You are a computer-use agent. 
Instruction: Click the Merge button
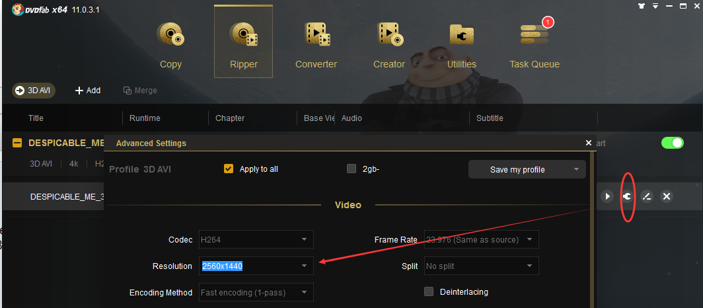(140, 91)
